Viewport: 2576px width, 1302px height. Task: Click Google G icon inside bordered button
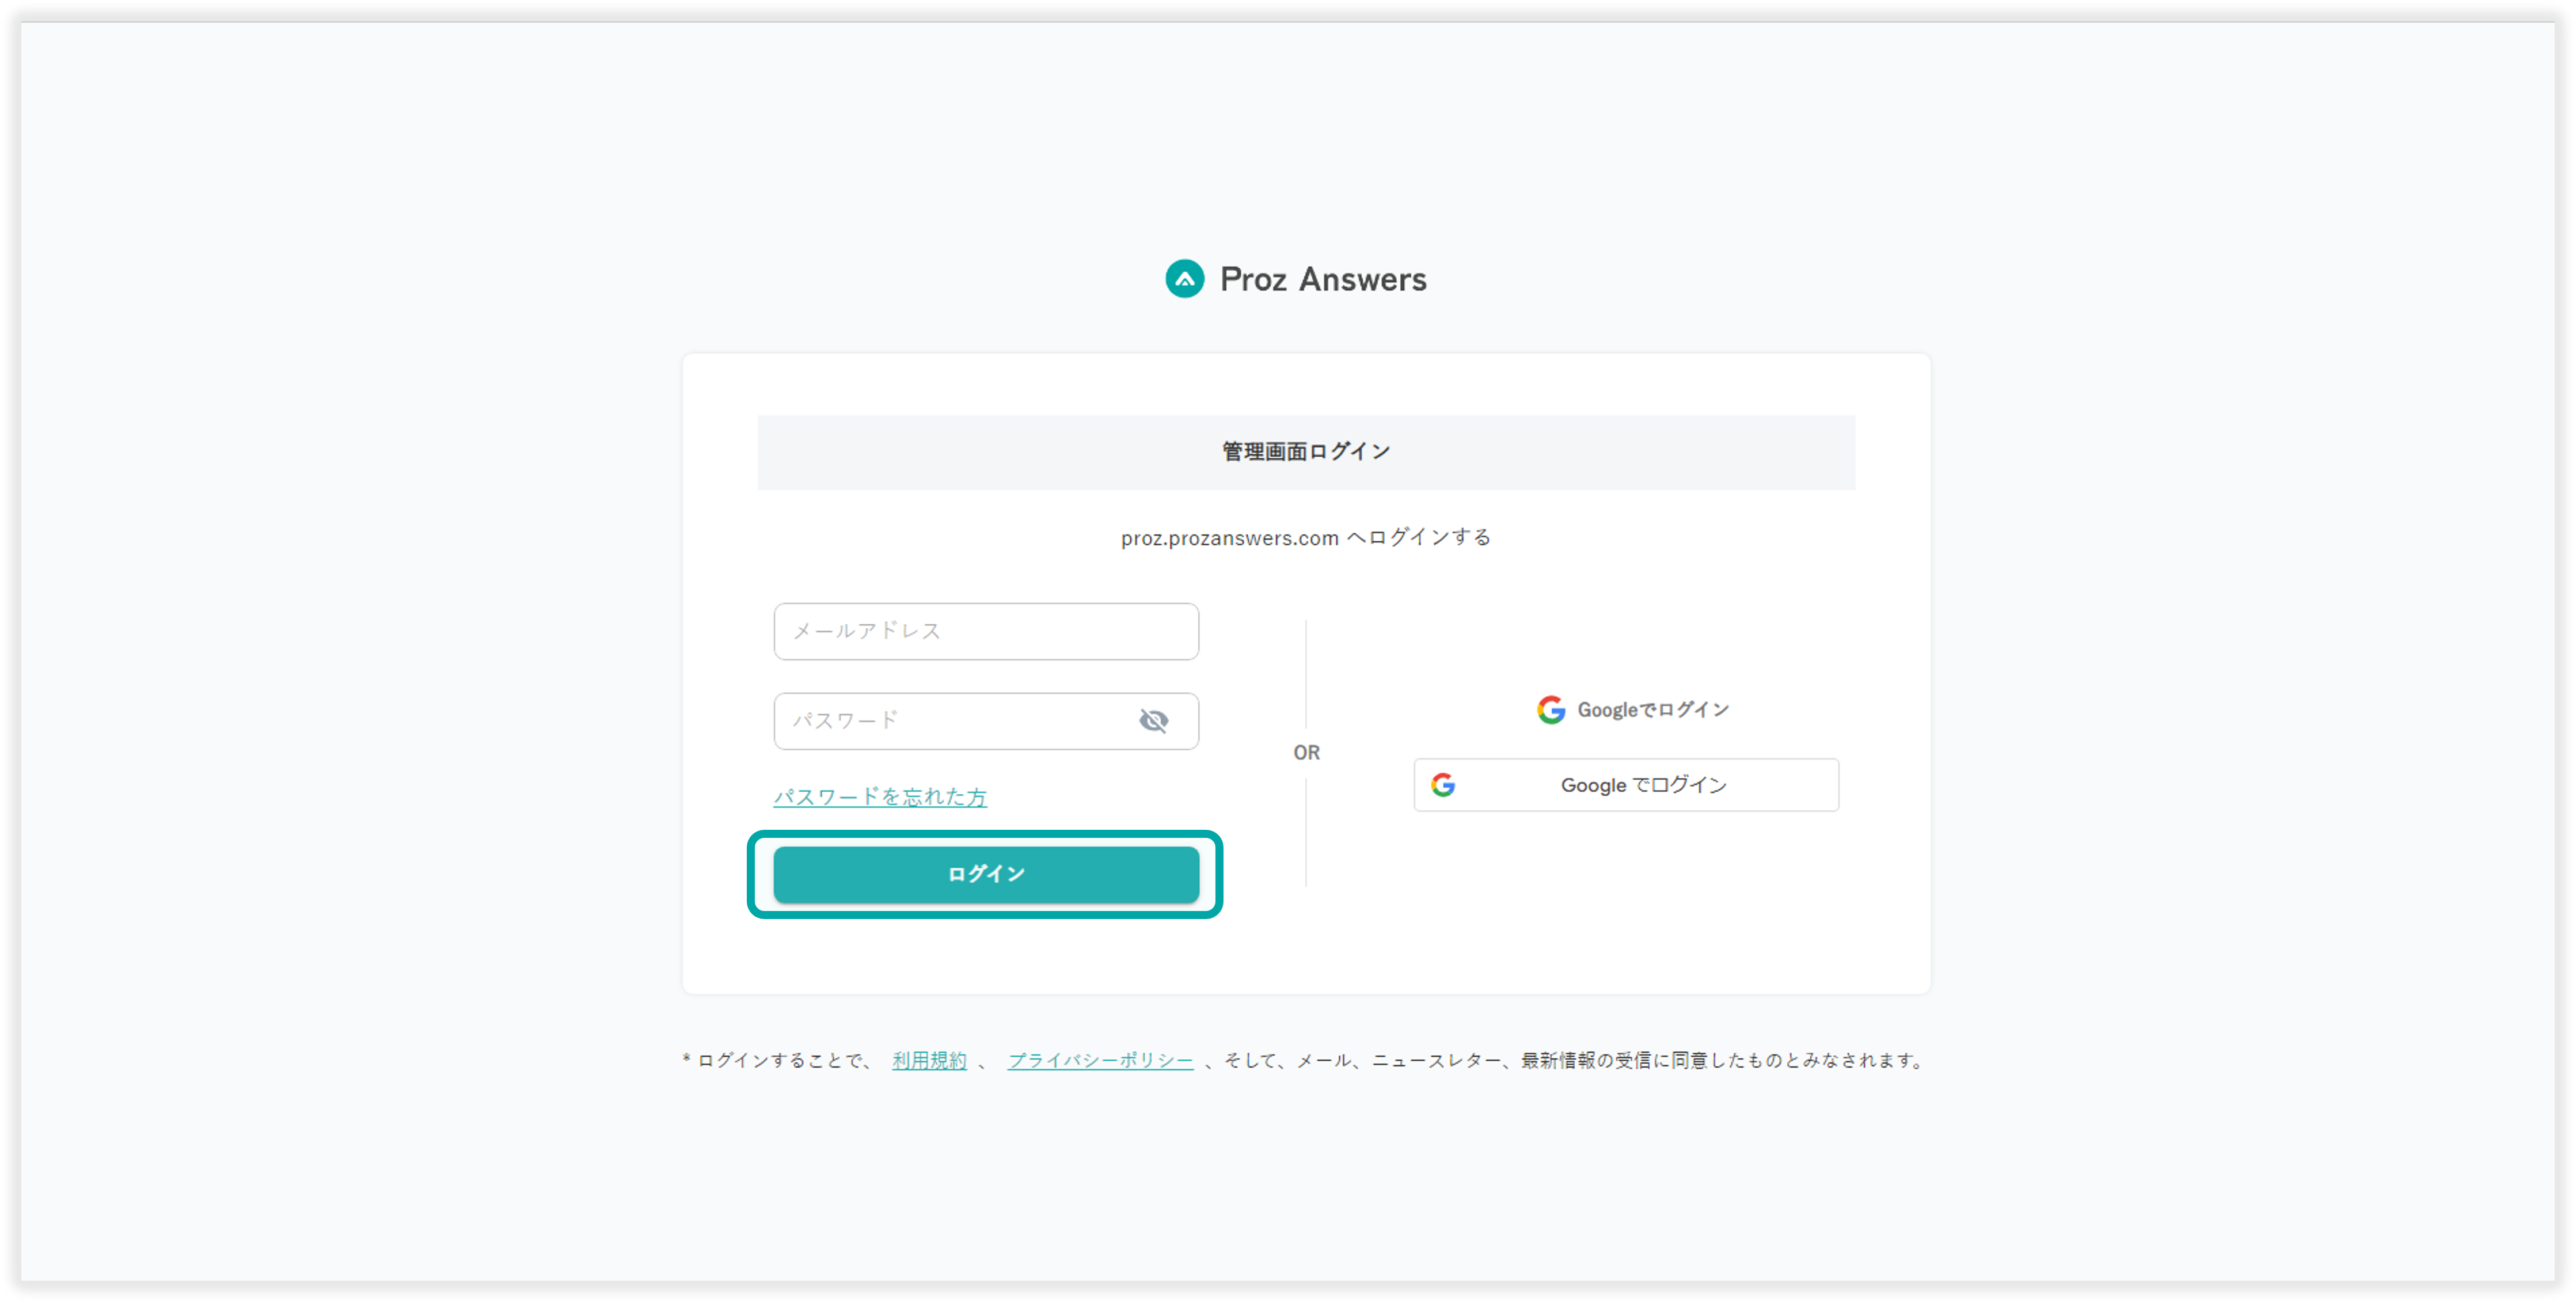(1442, 785)
